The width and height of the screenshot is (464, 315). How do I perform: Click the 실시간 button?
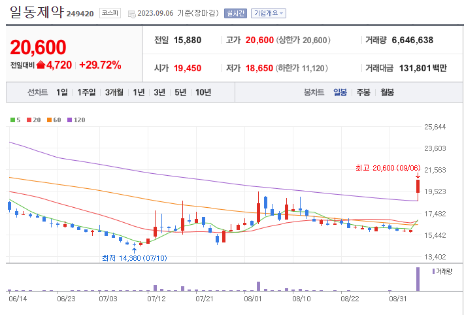point(235,13)
